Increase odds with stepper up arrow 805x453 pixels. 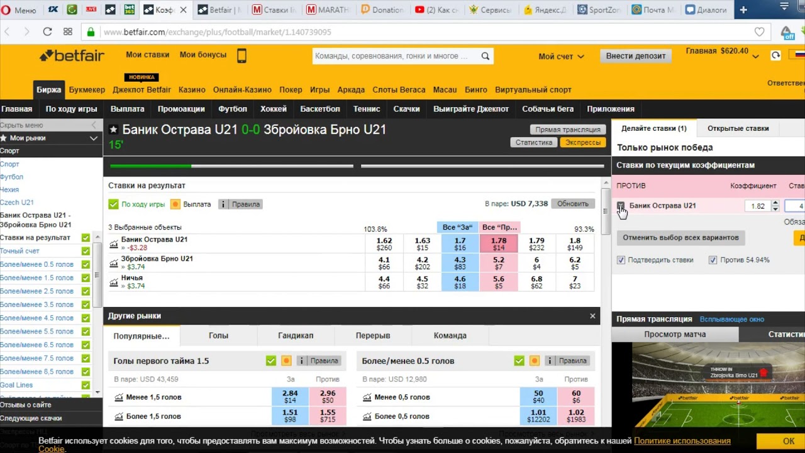click(x=775, y=203)
